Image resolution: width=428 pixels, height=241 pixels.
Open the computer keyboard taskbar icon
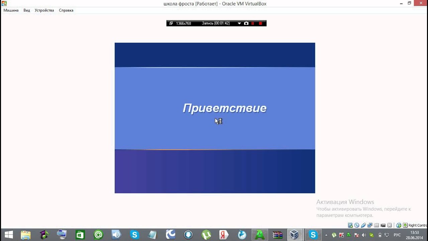(x=62, y=235)
